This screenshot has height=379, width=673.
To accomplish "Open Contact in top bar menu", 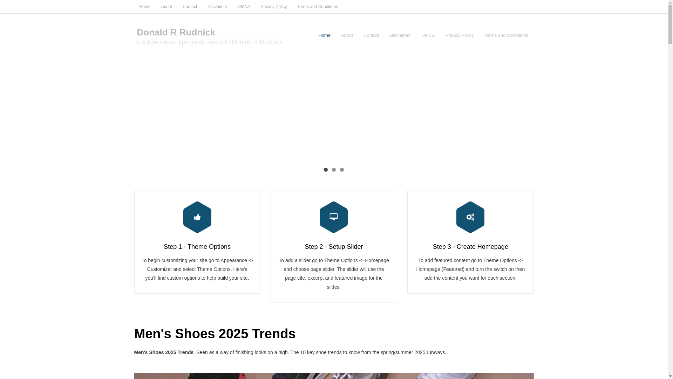I will tap(190, 7).
